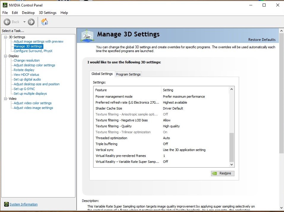The height and width of the screenshot is (212, 284).
Task: Click the Setting column header
Action: tap(195, 90)
